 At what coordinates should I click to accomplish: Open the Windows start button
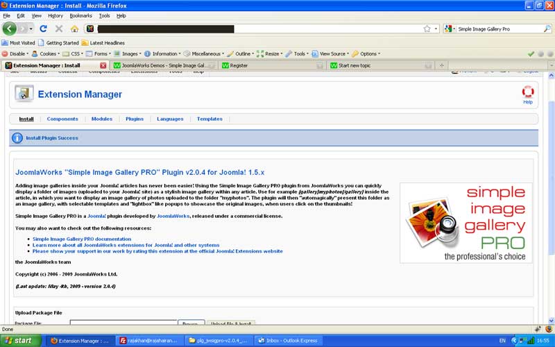coord(20,341)
